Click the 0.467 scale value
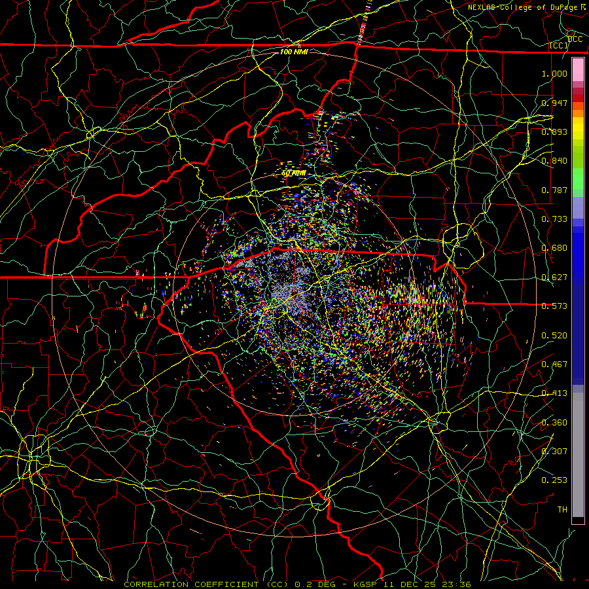589x589 pixels. tap(554, 365)
